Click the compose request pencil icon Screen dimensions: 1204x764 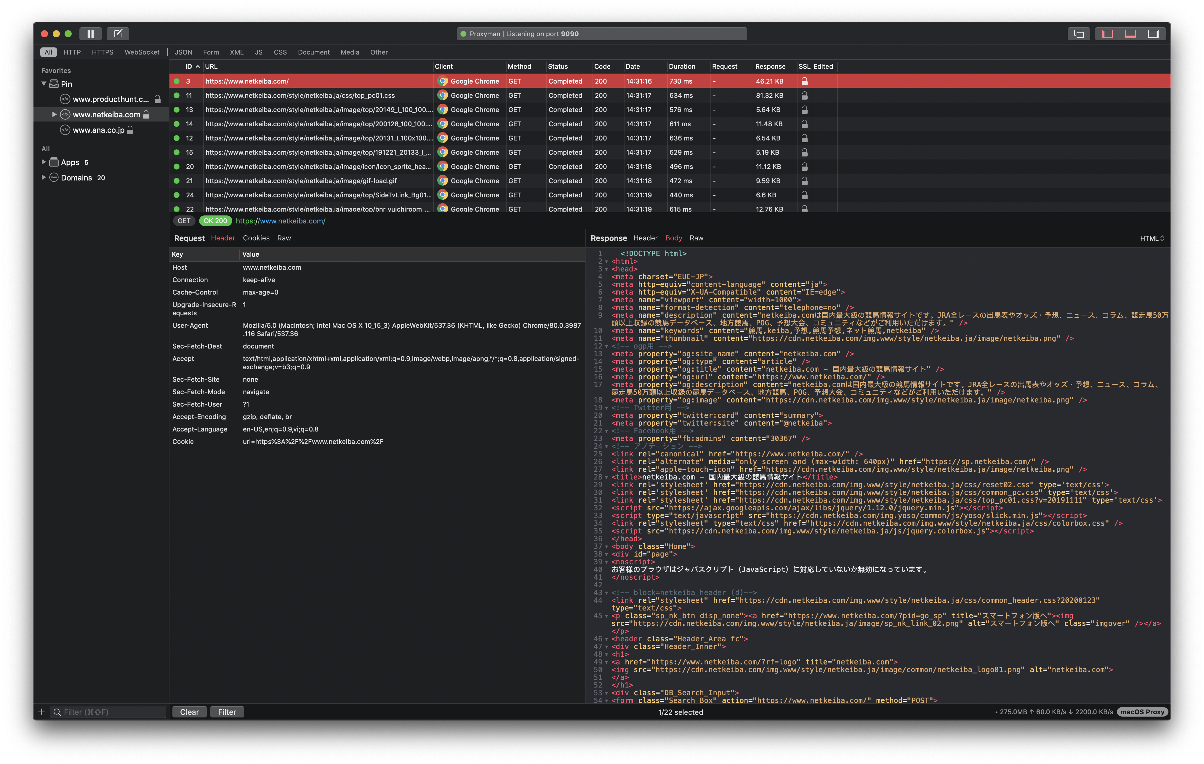118,33
